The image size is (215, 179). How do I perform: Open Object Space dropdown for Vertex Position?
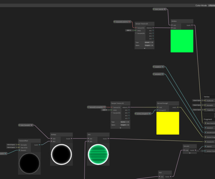(x=198, y=101)
